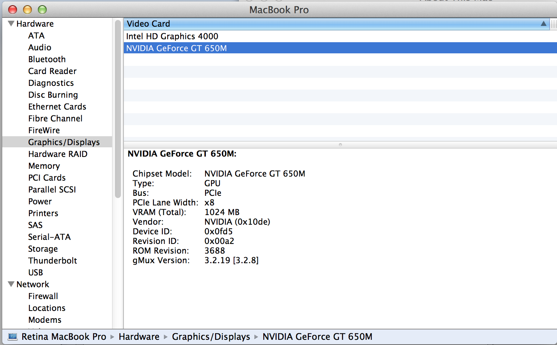557x345 pixels.
Task: Select Intel HD Graphics 4000 row
Action: [x=340, y=36]
